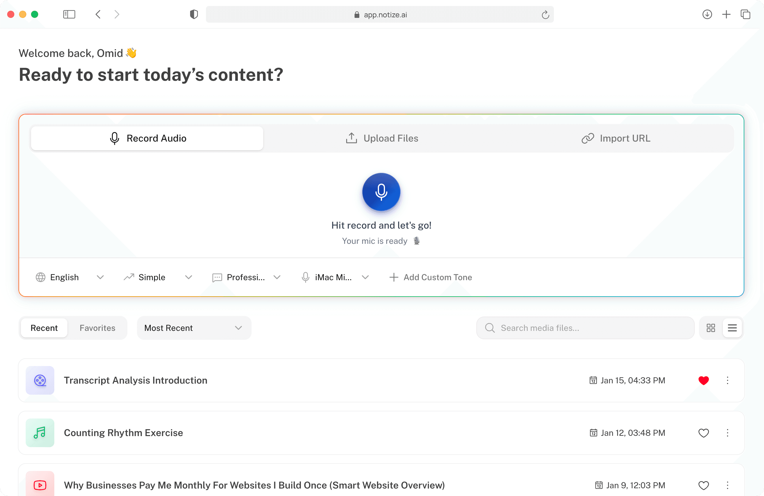Unfavorite Transcript Analysis Introduction red heart
Image resolution: width=764 pixels, height=496 pixels.
tap(703, 380)
